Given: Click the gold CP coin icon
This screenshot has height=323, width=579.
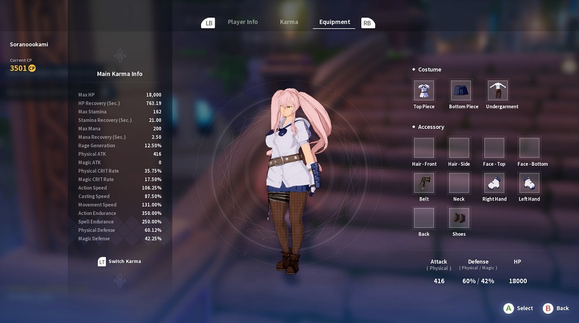Looking at the screenshot, I should [32, 68].
